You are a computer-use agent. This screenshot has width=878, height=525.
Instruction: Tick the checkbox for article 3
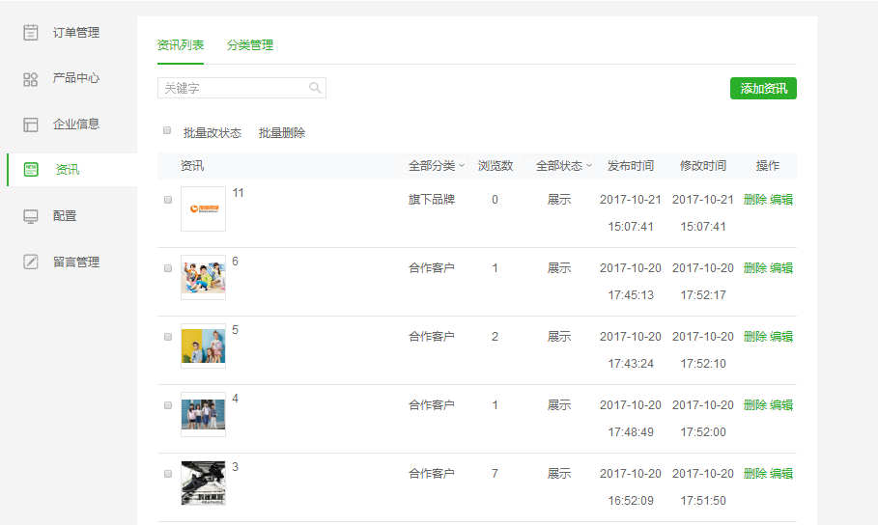(168, 474)
